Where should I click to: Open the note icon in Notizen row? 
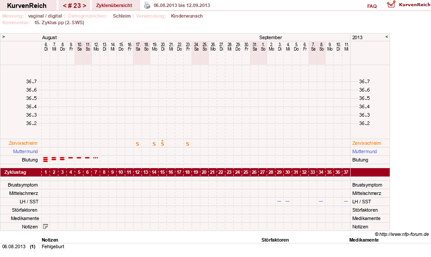coord(46,227)
